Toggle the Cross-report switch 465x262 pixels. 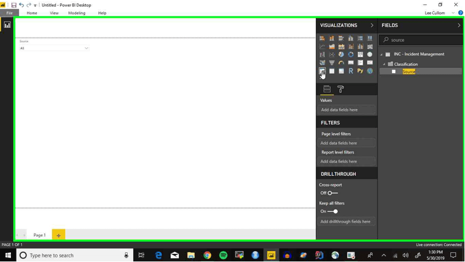point(332,193)
